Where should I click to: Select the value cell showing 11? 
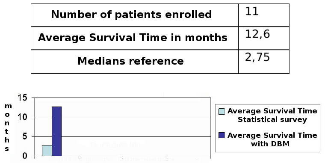coord(264,15)
